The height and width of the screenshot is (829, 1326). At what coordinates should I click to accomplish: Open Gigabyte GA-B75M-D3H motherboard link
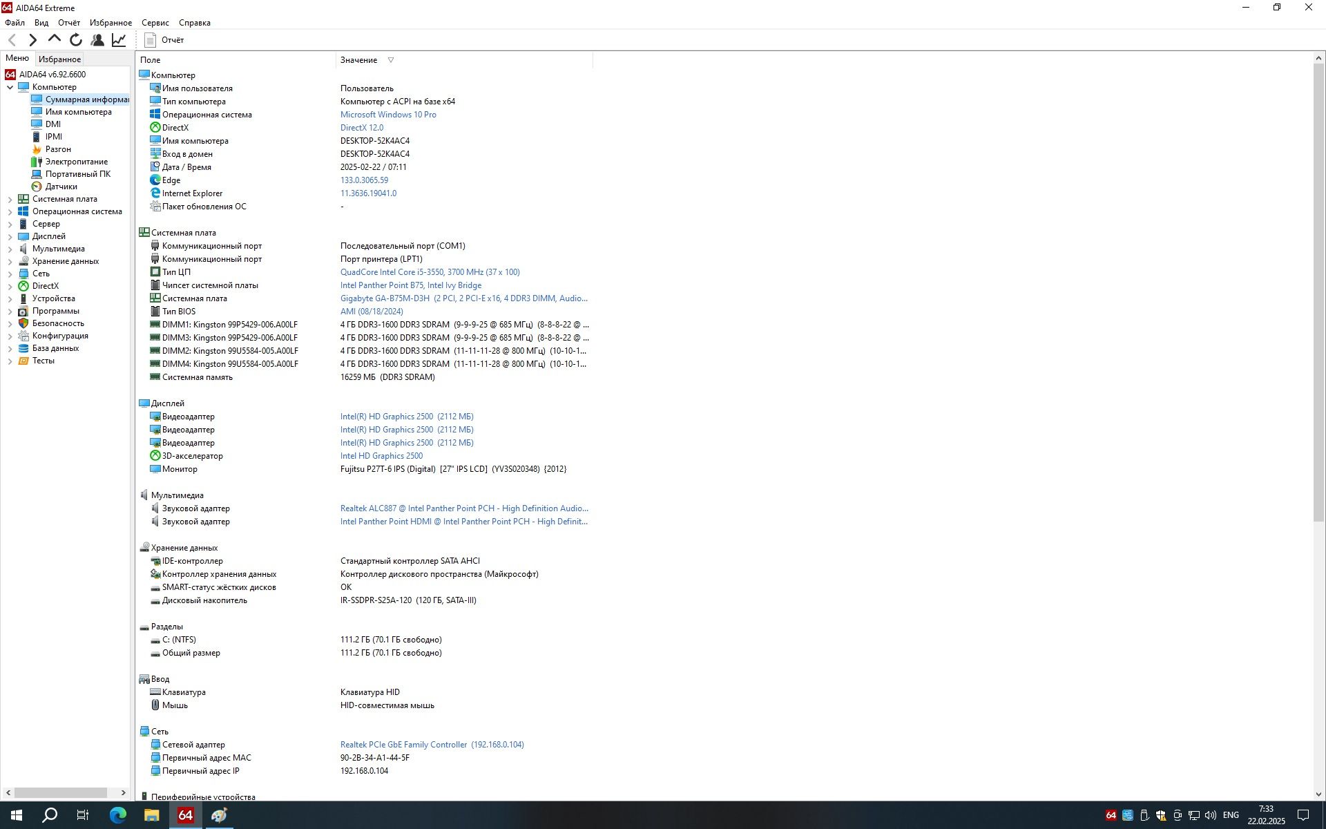pyautogui.click(x=464, y=298)
